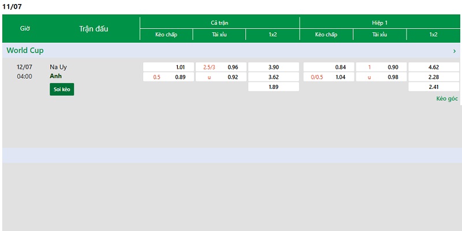Click Kèo chấp header under Cả trận
This screenshot has width=462, height=231.
click(x=166, y=35)
